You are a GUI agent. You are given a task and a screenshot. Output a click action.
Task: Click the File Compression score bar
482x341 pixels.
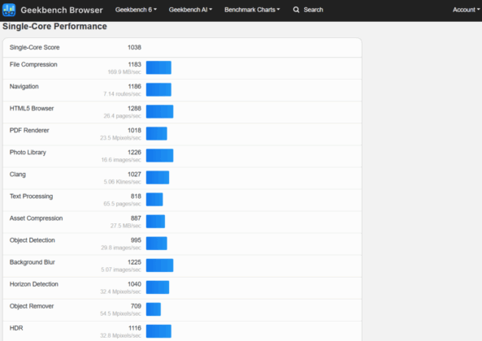pyautogui.click(x=158, y=67)
